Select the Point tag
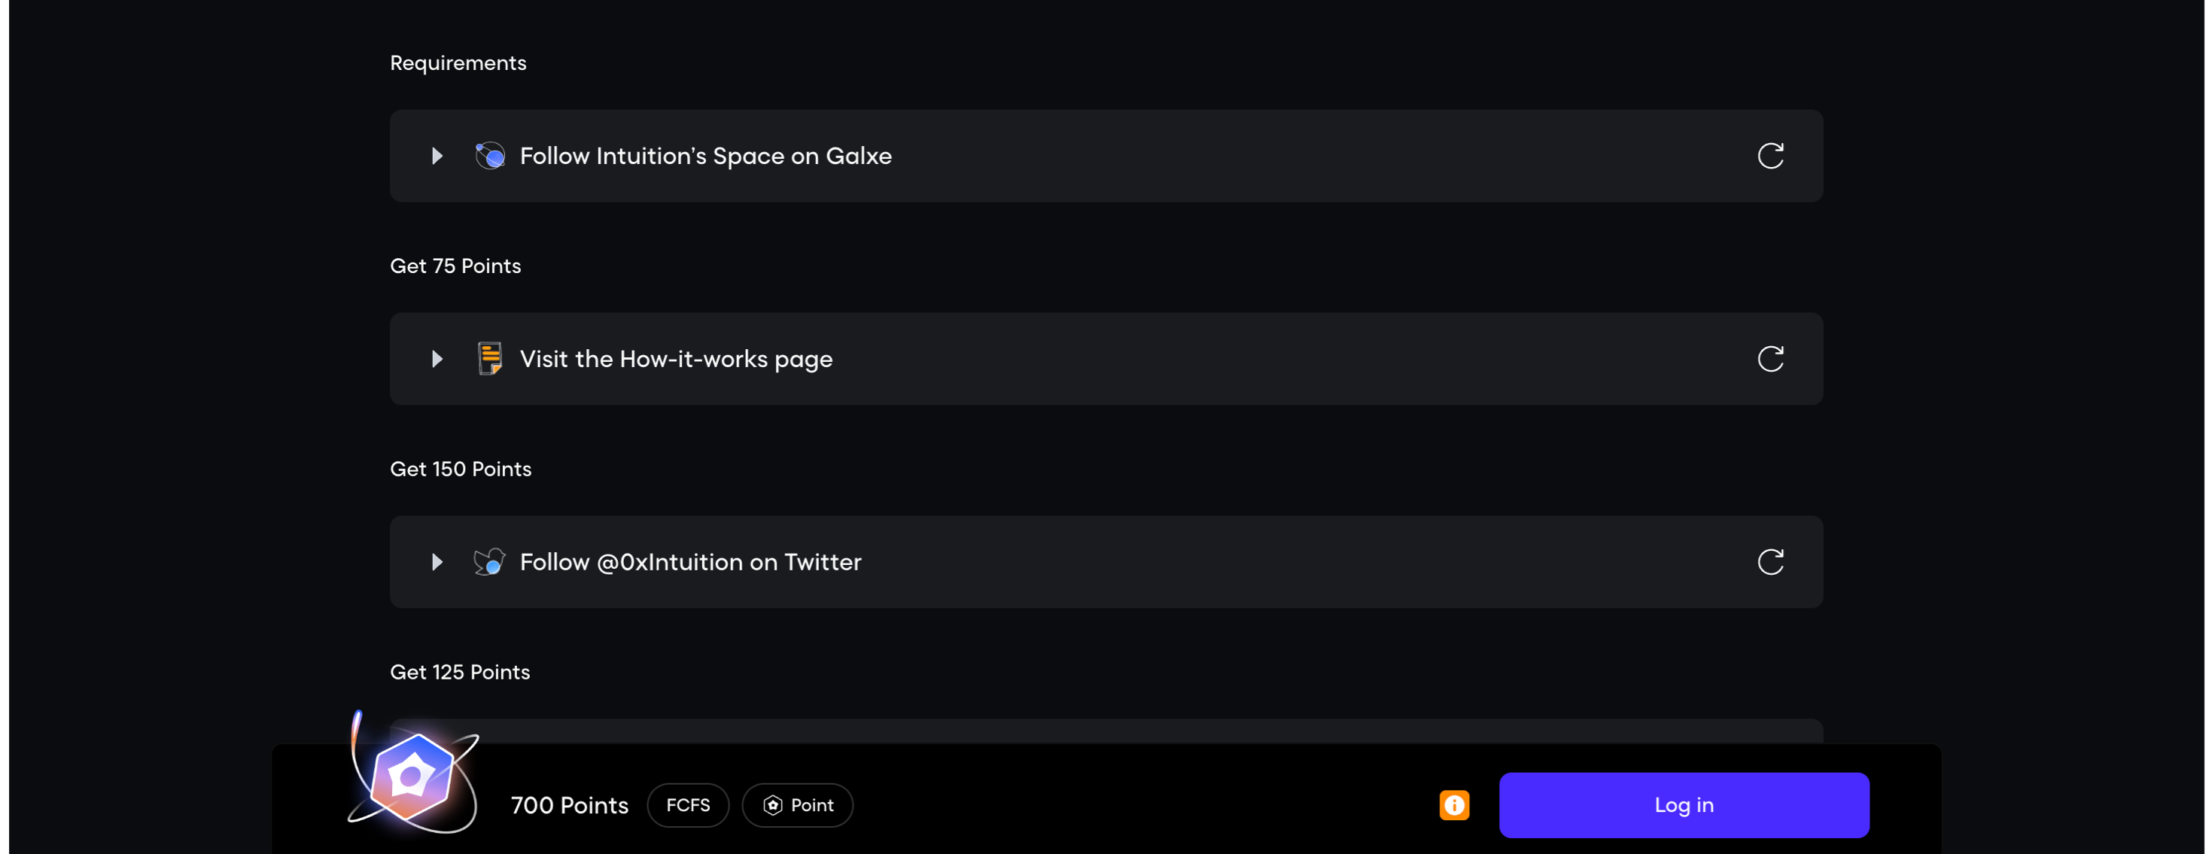Image resolution: width=2212 pixels, height=854 pixels. coord(797,805)
